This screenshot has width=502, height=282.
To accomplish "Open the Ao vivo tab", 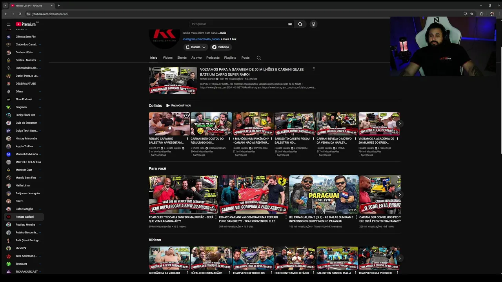I will pyautogui.click(x=196, y=58).
